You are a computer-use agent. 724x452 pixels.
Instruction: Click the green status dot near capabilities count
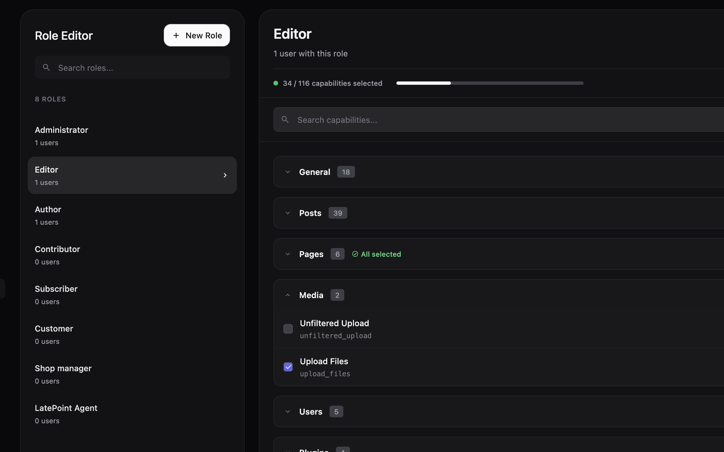click(x=276, y=83)
